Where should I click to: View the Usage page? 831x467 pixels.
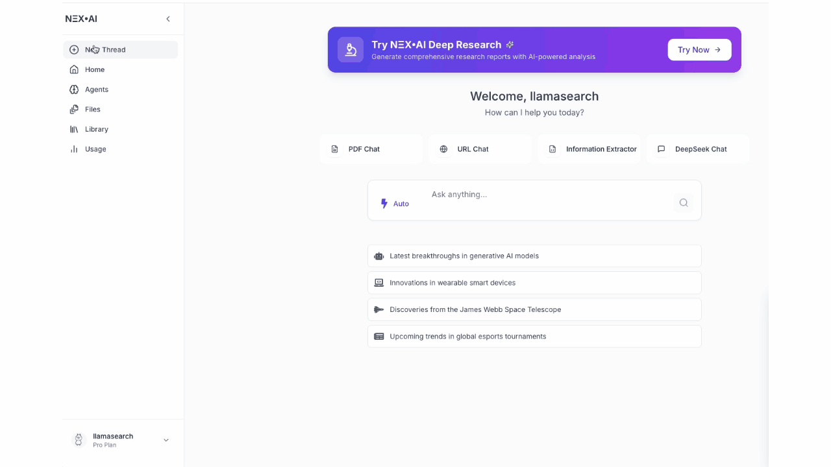(x=120, y=149)
